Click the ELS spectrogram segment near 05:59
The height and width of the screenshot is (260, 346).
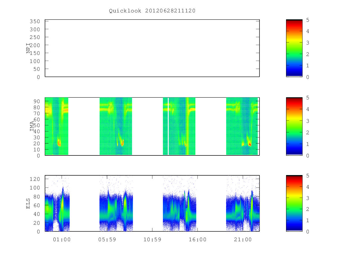click(116, 203)
